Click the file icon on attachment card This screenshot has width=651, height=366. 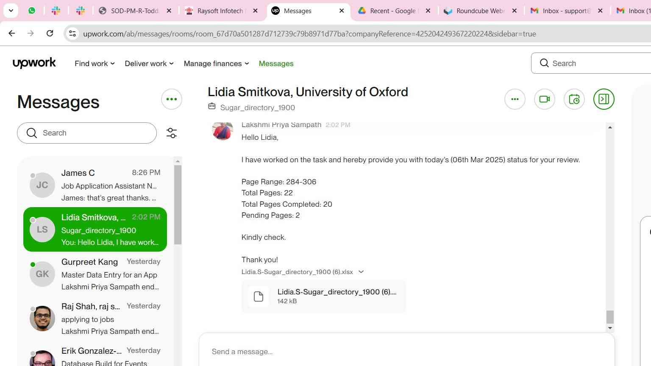[x=259, y=297]
